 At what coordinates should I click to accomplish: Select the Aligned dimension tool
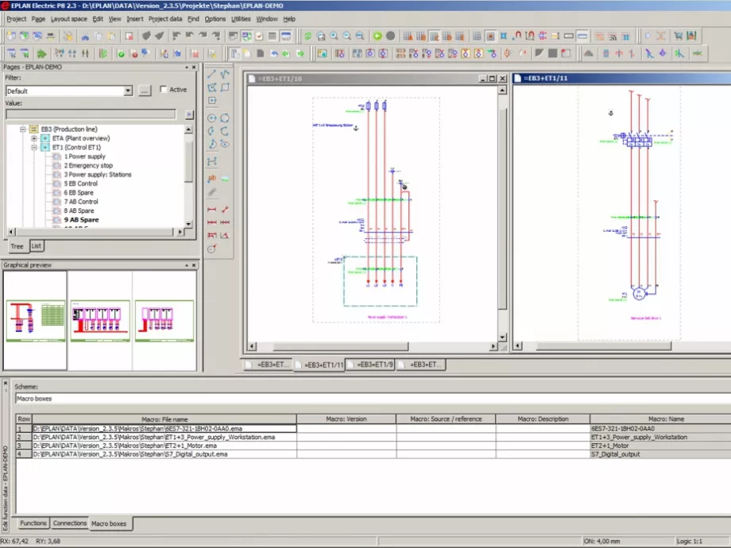pos(225,209)
